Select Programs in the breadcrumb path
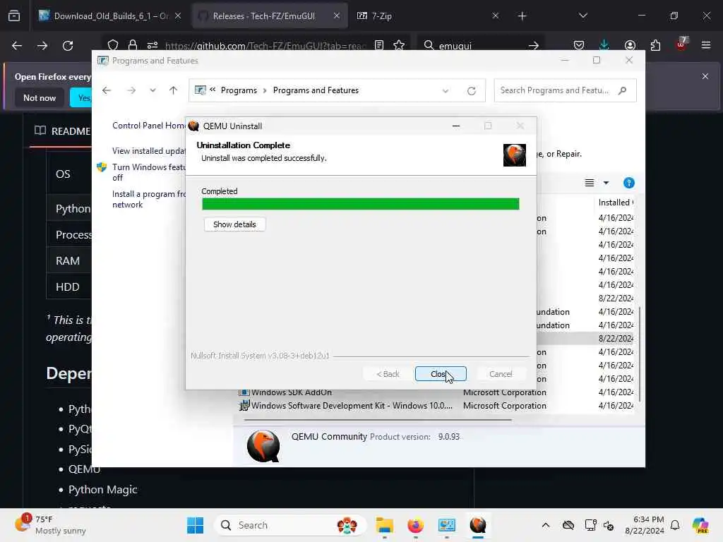 point(239,90)
